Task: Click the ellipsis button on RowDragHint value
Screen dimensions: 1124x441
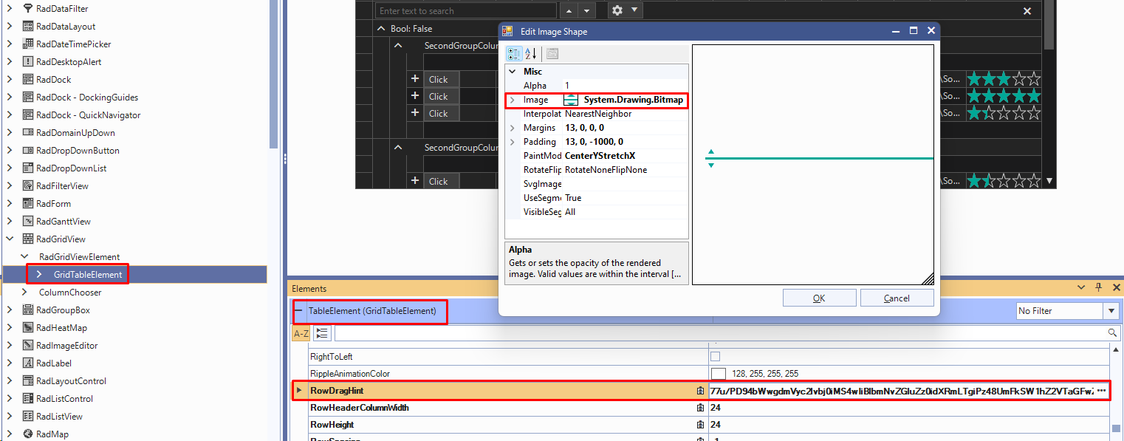Action: pyautogui.click(x=1102, y=391)
